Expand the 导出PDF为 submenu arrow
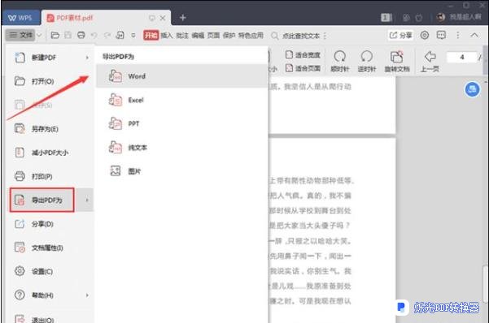The height and width of the screenshot is (323, 489). coord(87,200)
